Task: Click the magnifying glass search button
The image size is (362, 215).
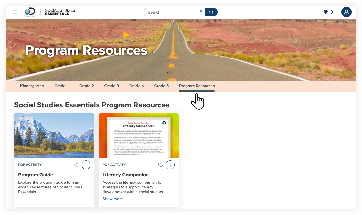Action: click(x=211, y=12)
